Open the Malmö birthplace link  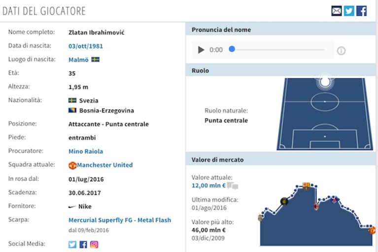(78, 59)
